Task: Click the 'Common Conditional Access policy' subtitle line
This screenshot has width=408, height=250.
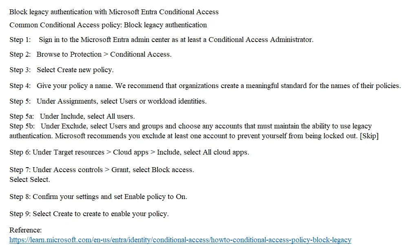Action: pos(108,25)
